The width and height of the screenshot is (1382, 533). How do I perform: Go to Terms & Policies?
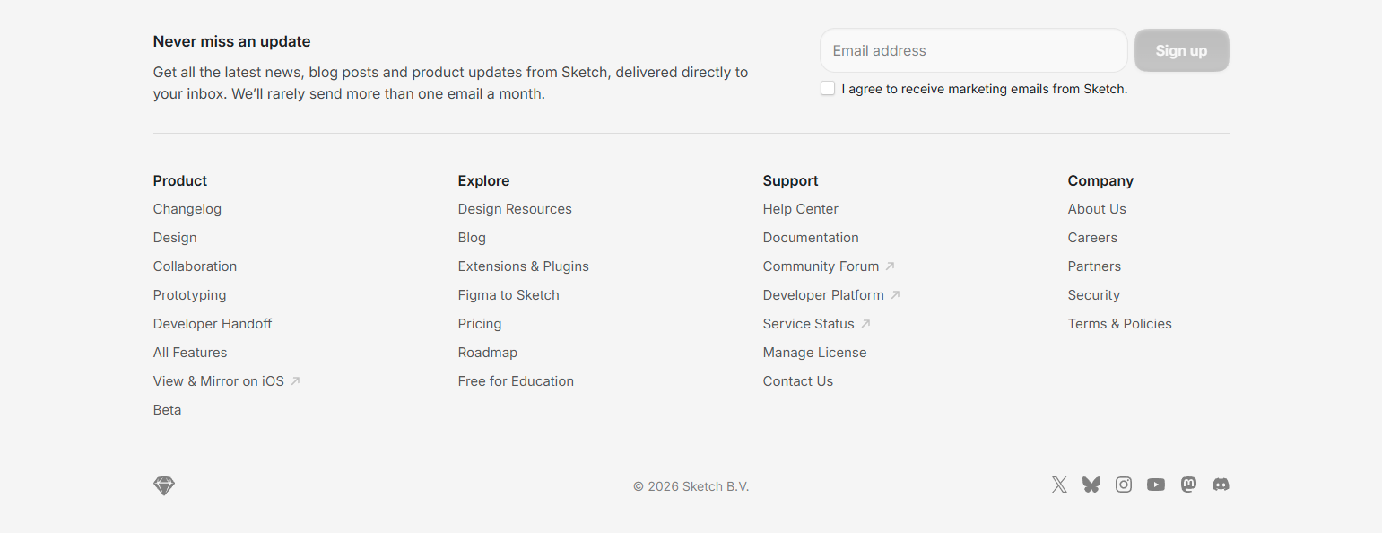click(1120, 323)
